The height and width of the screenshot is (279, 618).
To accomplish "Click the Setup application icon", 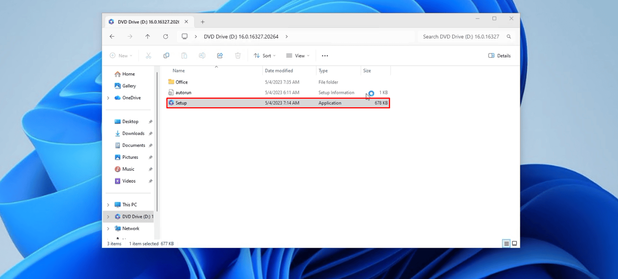I will coord(171,103).
